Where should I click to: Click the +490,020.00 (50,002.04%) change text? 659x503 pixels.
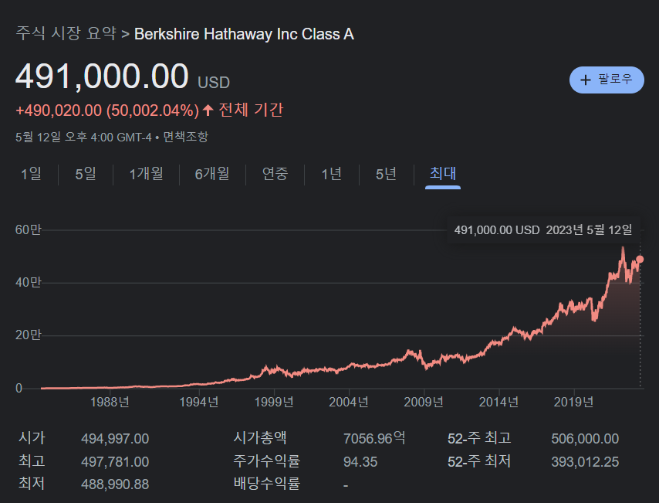pyautogui.click(x=107, y=110)
